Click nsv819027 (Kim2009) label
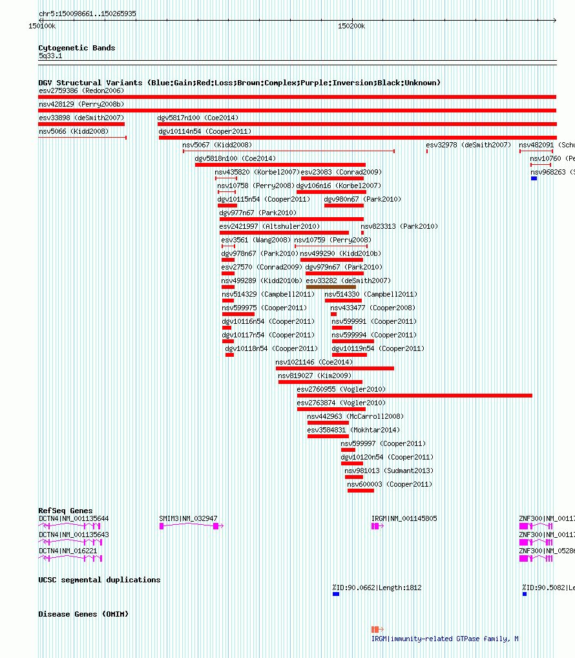This screenshot has width=575, height=658. [x=315, y=376]
